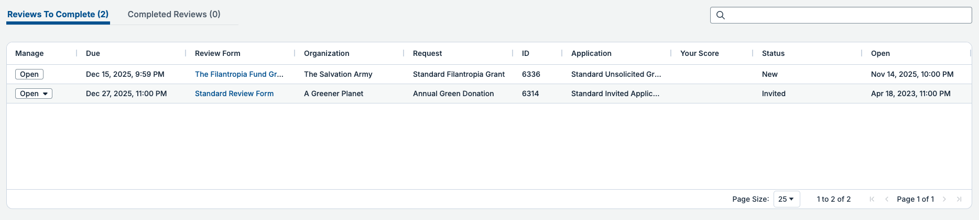Open The Salvation Army review button
979x220 pixels.
click(29, 74)
